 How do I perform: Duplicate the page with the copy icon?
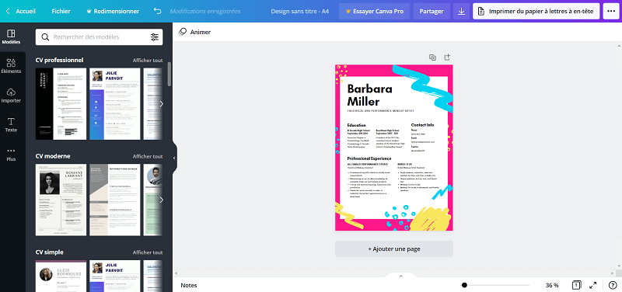433,57
